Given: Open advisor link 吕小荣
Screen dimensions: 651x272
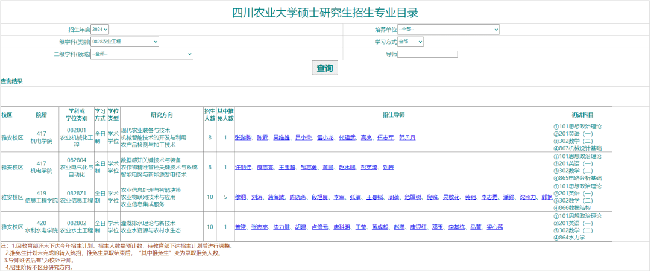Looking at the screenshot, I should point(303,138).
